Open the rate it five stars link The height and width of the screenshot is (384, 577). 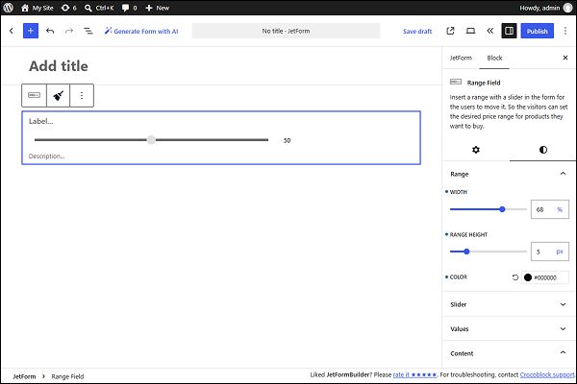pyautogui.click(x=414, y=374)
